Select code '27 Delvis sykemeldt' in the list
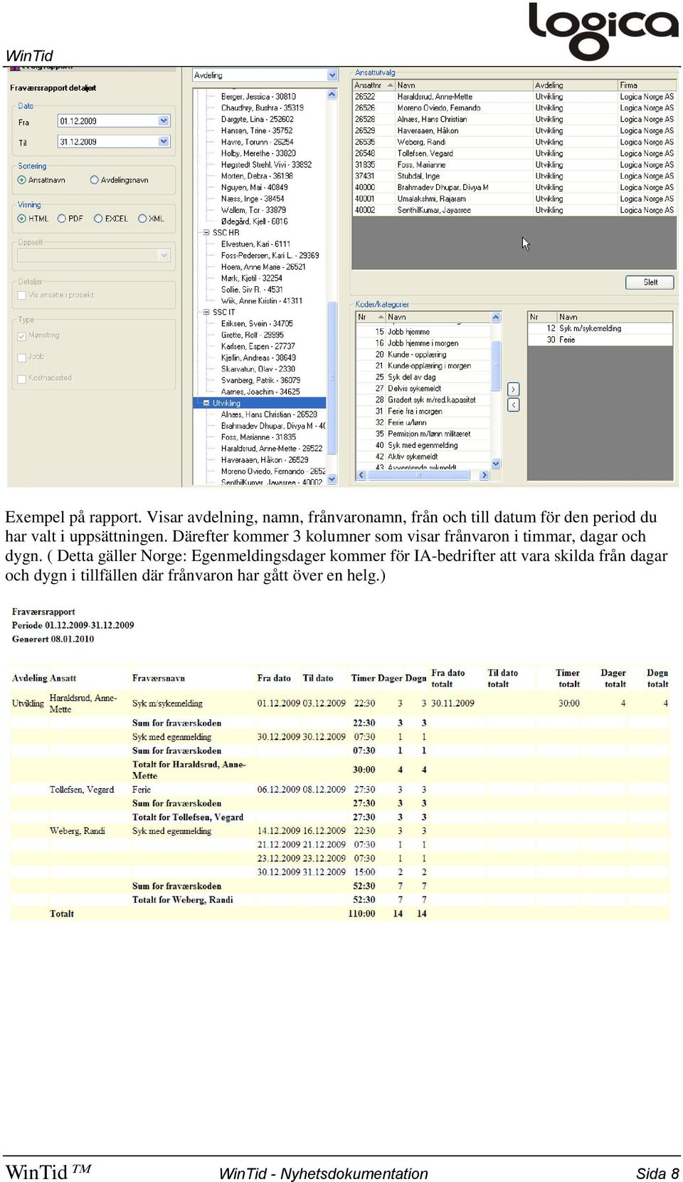 click(423, 389)
